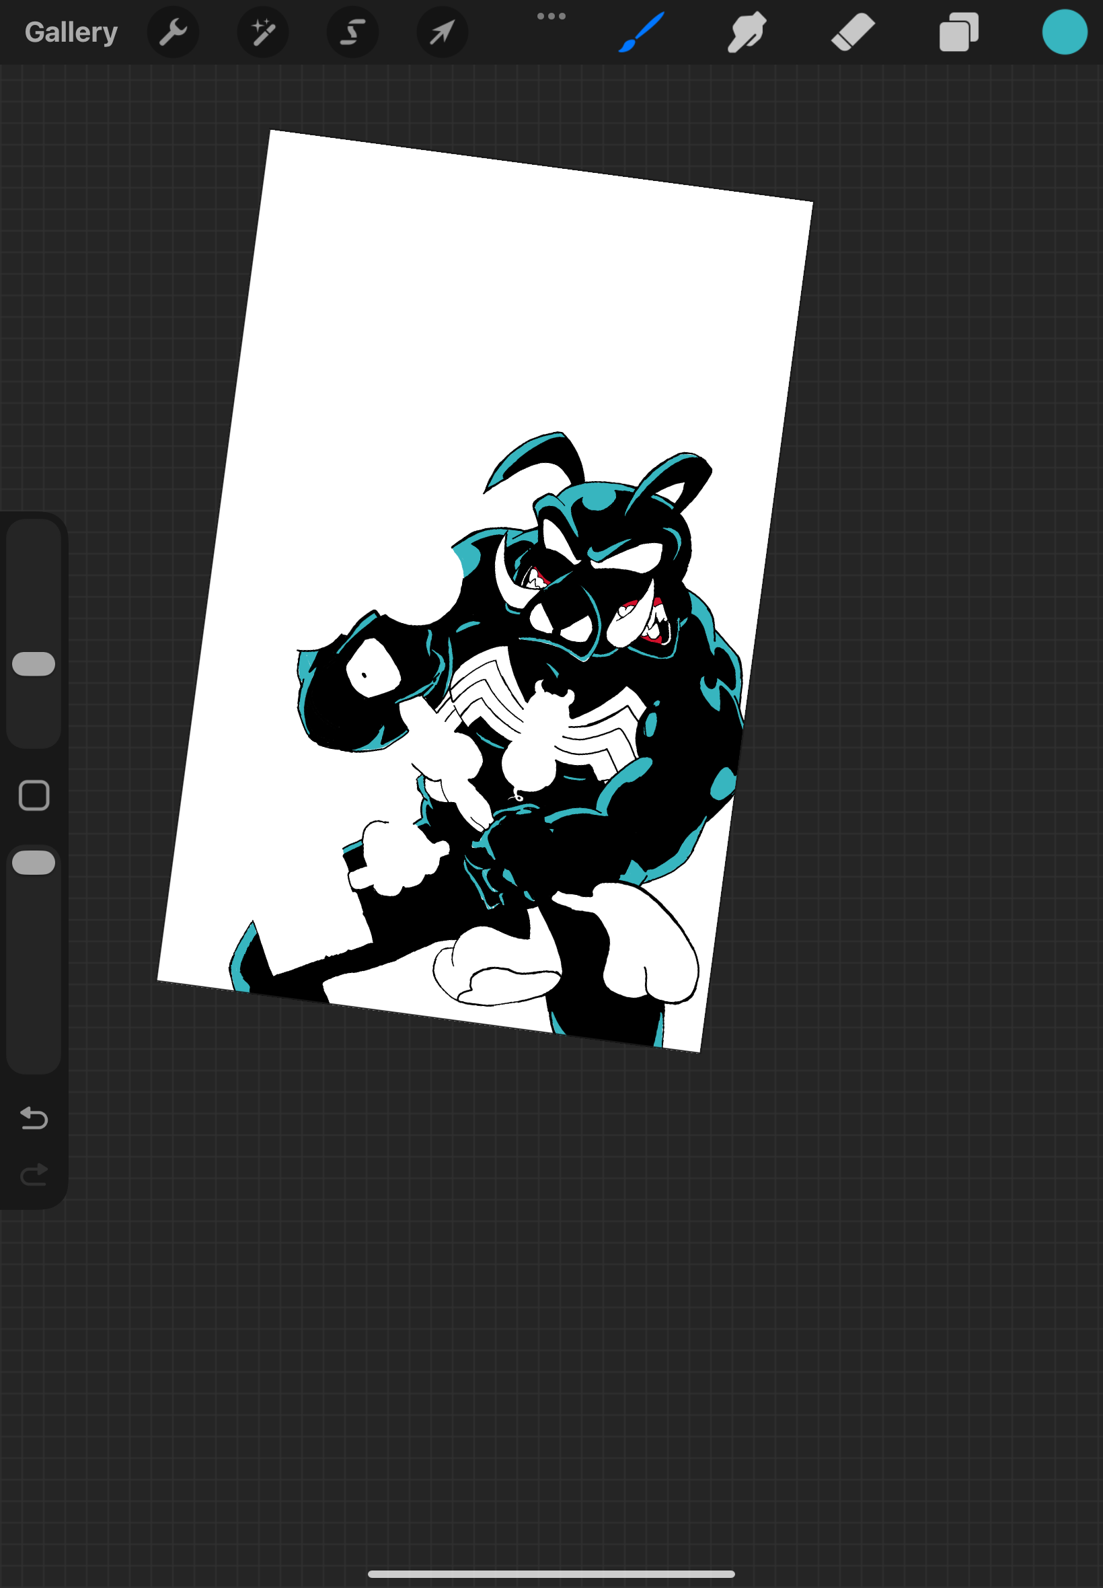This screenshot has height=1588, width=1103.
Task: Undo the last stroke
Action: [x=34, y=1118]
